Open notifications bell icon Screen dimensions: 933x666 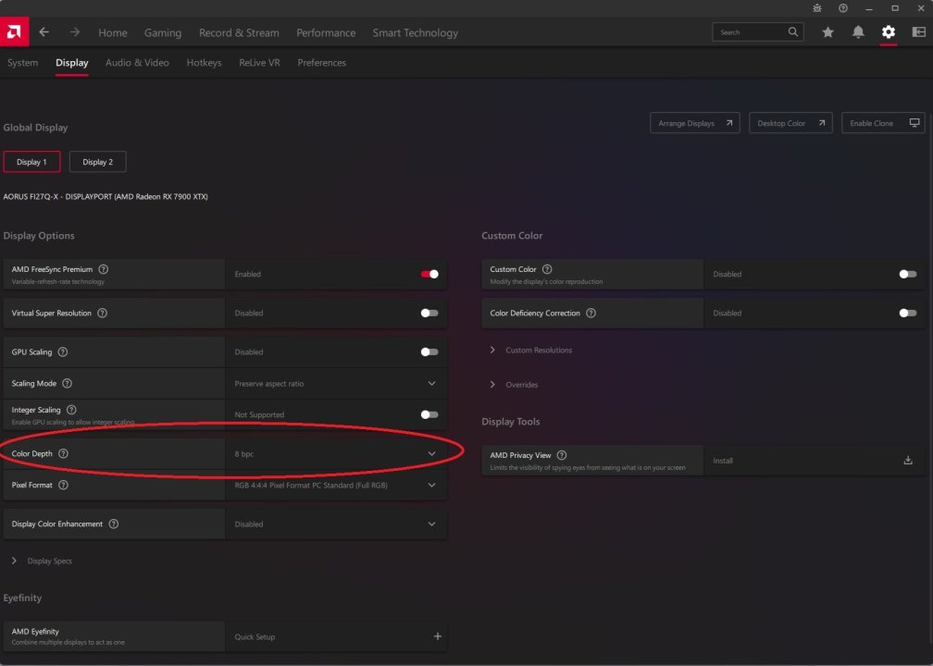[x=858, y=32]
